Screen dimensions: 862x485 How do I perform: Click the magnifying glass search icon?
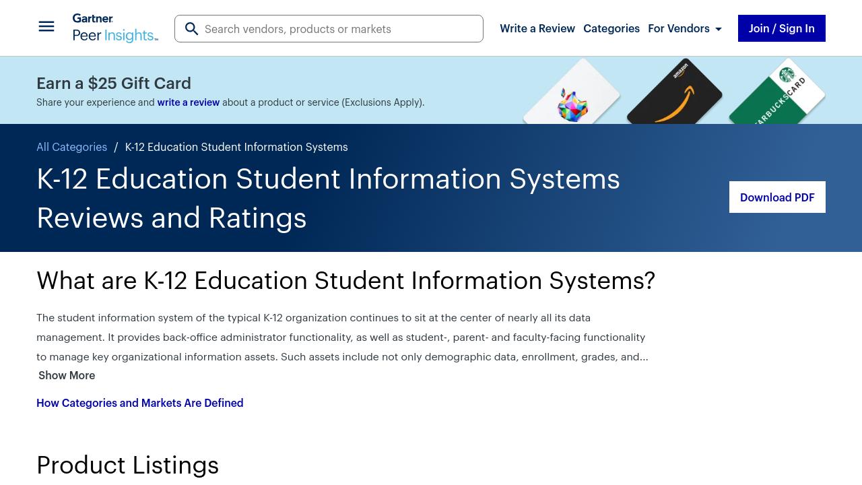(192, 29)
